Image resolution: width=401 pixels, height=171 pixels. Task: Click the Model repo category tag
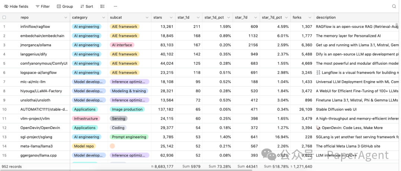(84, 146)
